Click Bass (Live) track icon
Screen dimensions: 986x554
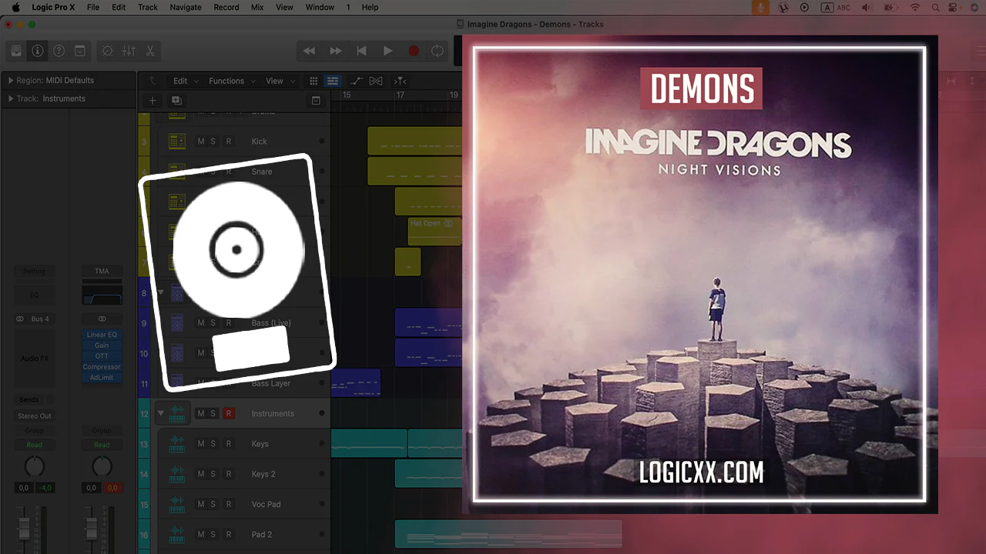pos(177,322)
